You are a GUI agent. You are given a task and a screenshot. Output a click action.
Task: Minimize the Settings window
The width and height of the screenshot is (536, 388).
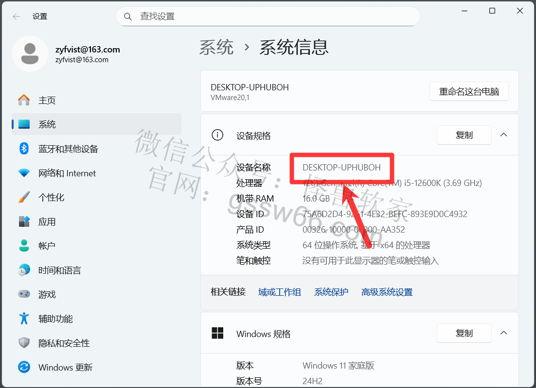pos(464,11)
